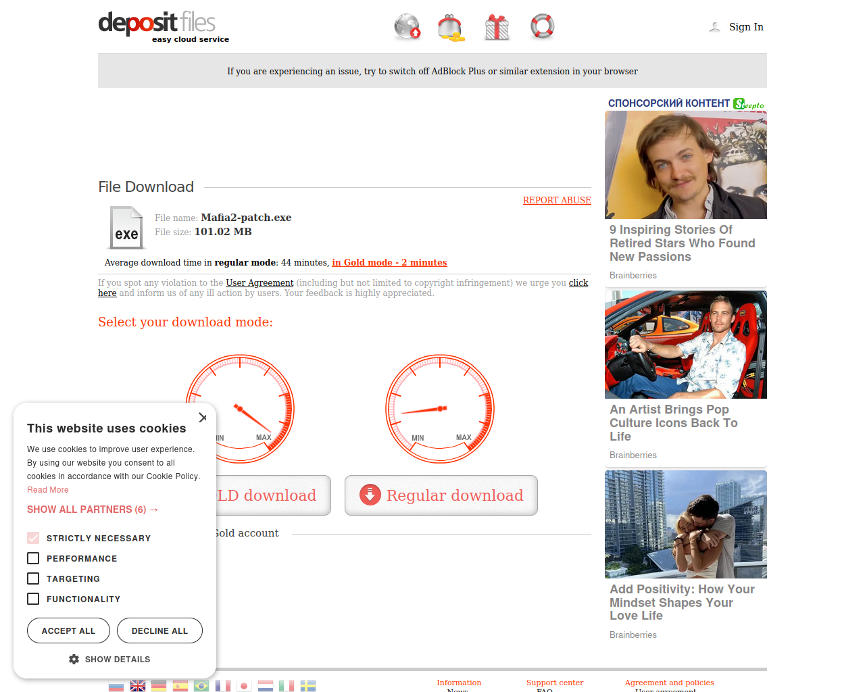
Task: Start the GOLD download
Action: [x=273, y=495]
